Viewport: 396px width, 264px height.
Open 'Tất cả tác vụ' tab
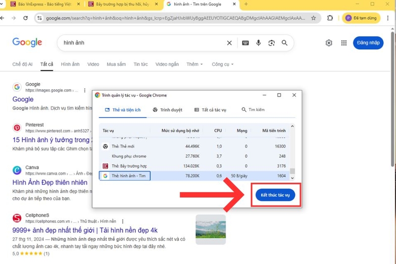pyautogui.click(x=210, y=110)
